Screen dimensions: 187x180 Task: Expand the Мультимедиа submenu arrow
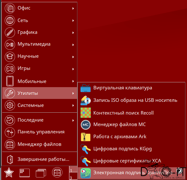[x=73, y=45]
